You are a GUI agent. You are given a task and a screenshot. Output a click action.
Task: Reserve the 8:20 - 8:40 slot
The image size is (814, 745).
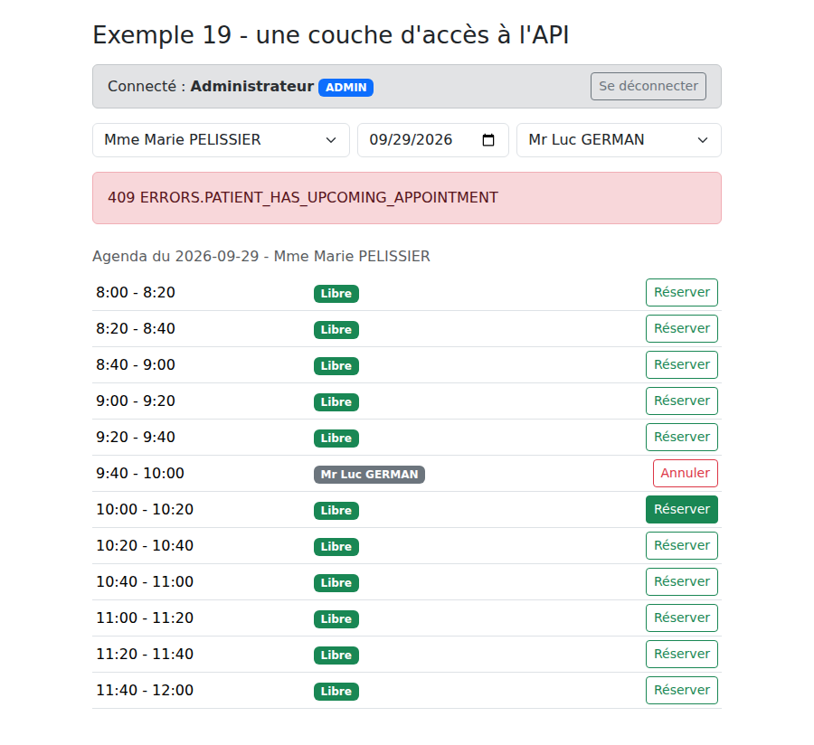coord(682,328)
